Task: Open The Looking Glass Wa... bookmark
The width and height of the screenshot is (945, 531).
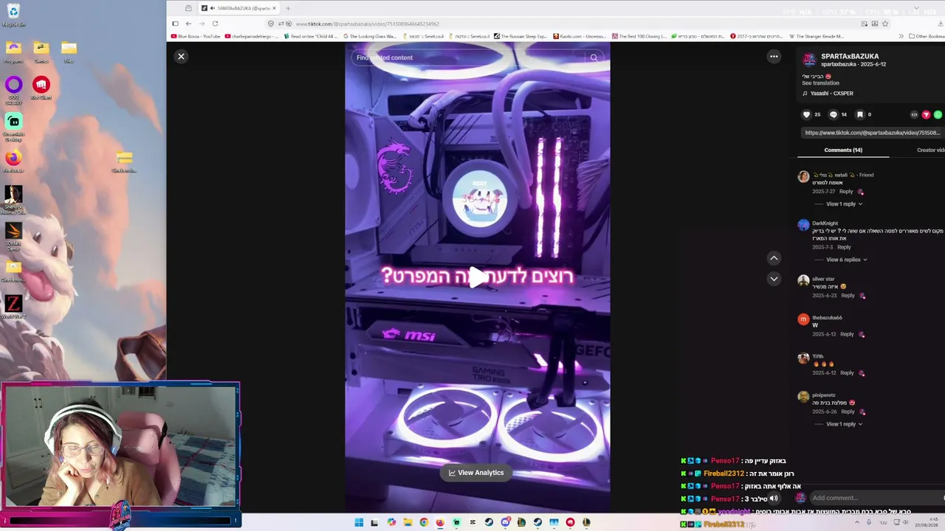Action: point(370,36)
